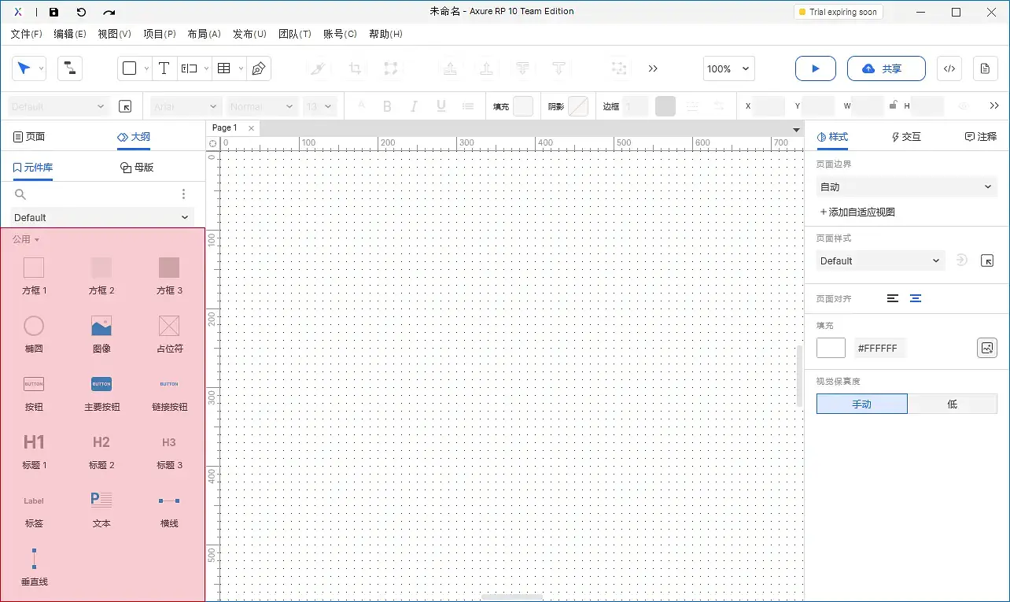1010x602 pixels.
Task: Select the Table tool
Action: pos(224,68)
